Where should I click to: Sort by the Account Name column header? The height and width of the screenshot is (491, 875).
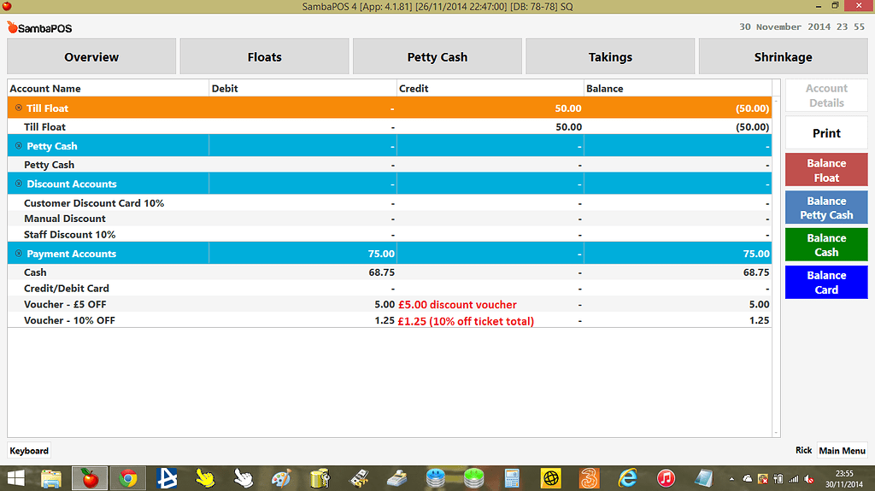click(109, 88)
